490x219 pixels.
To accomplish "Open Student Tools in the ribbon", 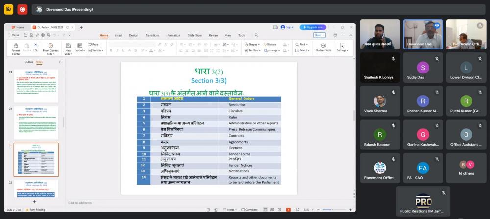I will tap(323, 47).
